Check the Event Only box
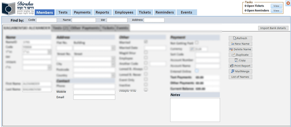The image size is (291, 127). point(146,79)
